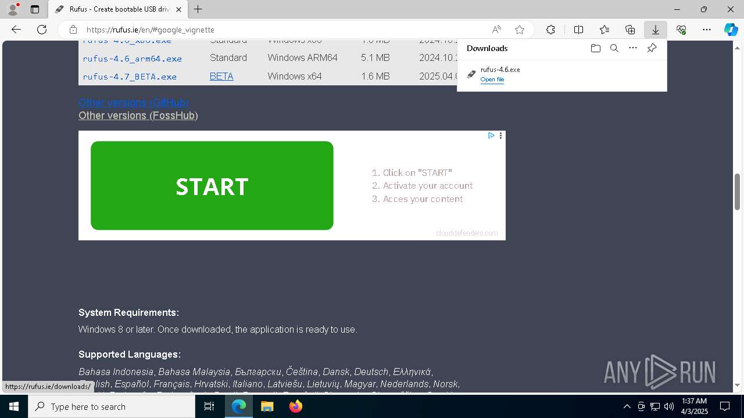This screenshot has height=418, width=744.
Task: Close the Rufus browser tab
Action: pyautogui.click(x=178, y=9)
